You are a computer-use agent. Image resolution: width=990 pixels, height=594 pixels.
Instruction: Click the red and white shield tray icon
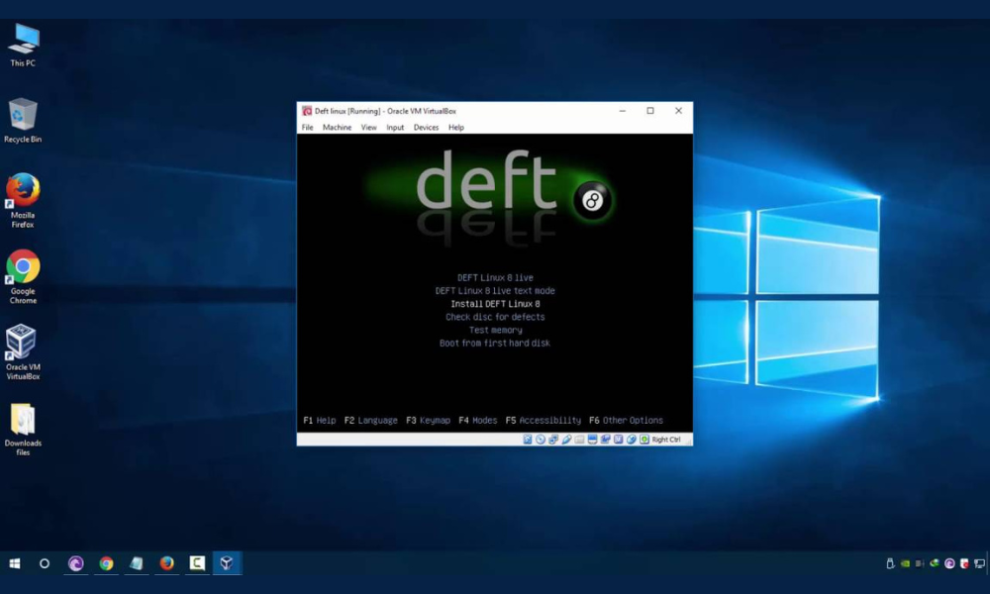tap(964, 563)
